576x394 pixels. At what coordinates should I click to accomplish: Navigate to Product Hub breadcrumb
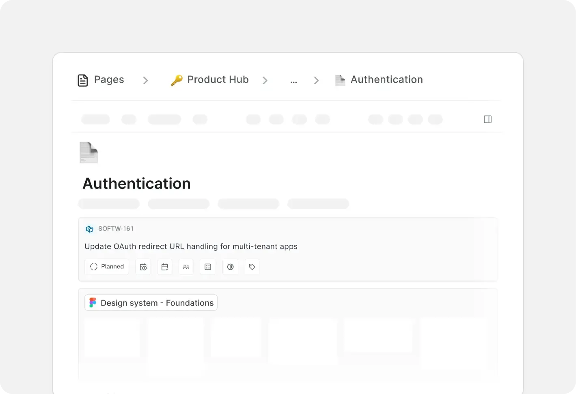pyautogui.click(x=210, y=80)
